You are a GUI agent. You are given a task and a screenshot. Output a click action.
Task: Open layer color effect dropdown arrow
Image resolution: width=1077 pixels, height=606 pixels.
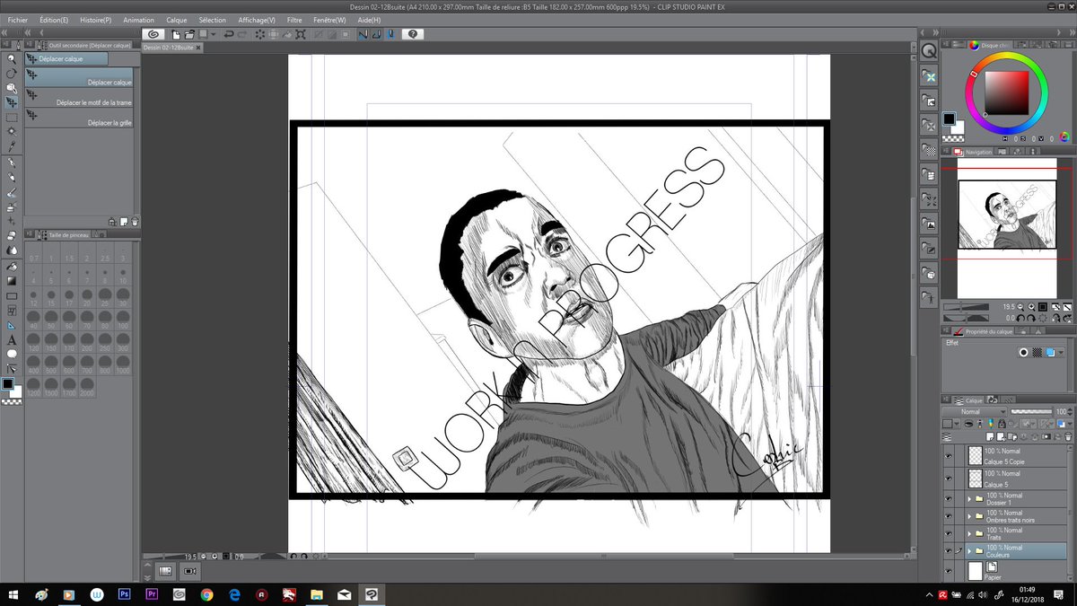click(x=1062, y=353)
